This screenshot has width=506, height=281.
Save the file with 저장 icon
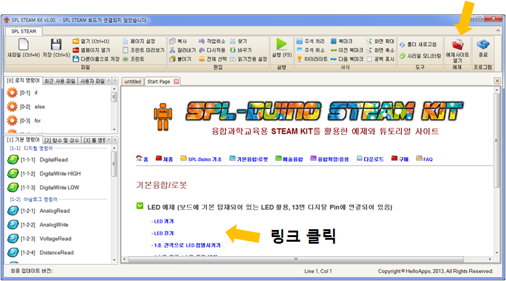56,48
